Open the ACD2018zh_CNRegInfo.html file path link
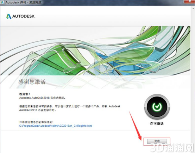This screenshot has width=195, height=153. [56, 126]
